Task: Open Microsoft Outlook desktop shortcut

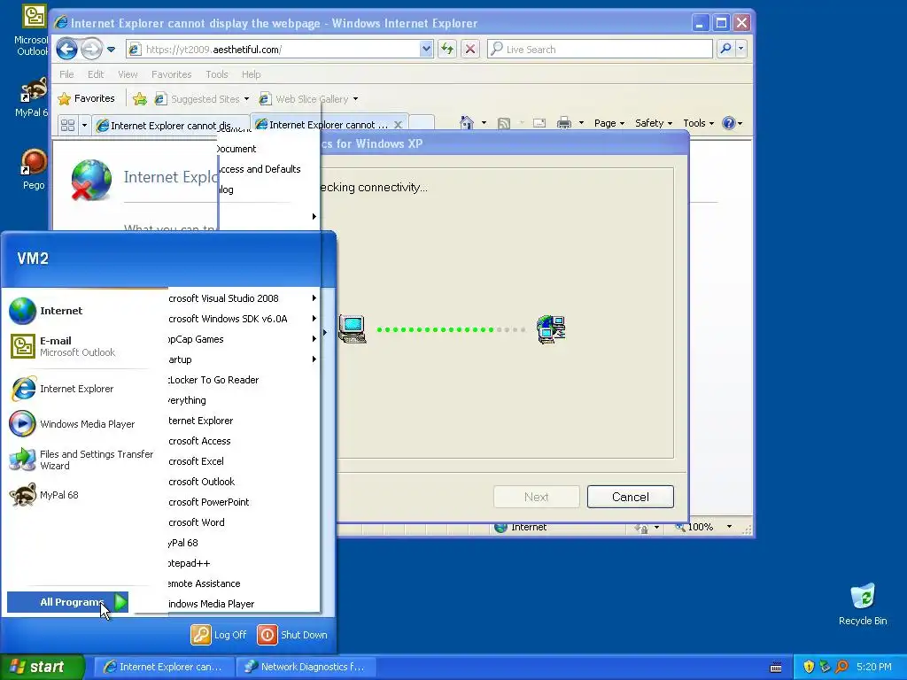Action: [33, 29]
